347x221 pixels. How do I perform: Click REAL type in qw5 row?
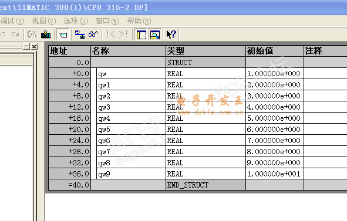click(206, 130)
